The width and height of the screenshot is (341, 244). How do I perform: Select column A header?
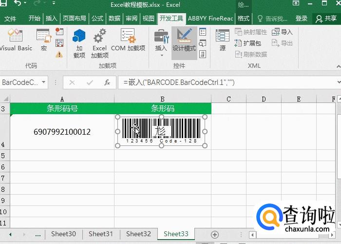coord(62,99)
